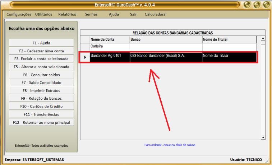Click the F1 - Ajuda button
This screenshot has height=165, width=272.
(41, 43)
